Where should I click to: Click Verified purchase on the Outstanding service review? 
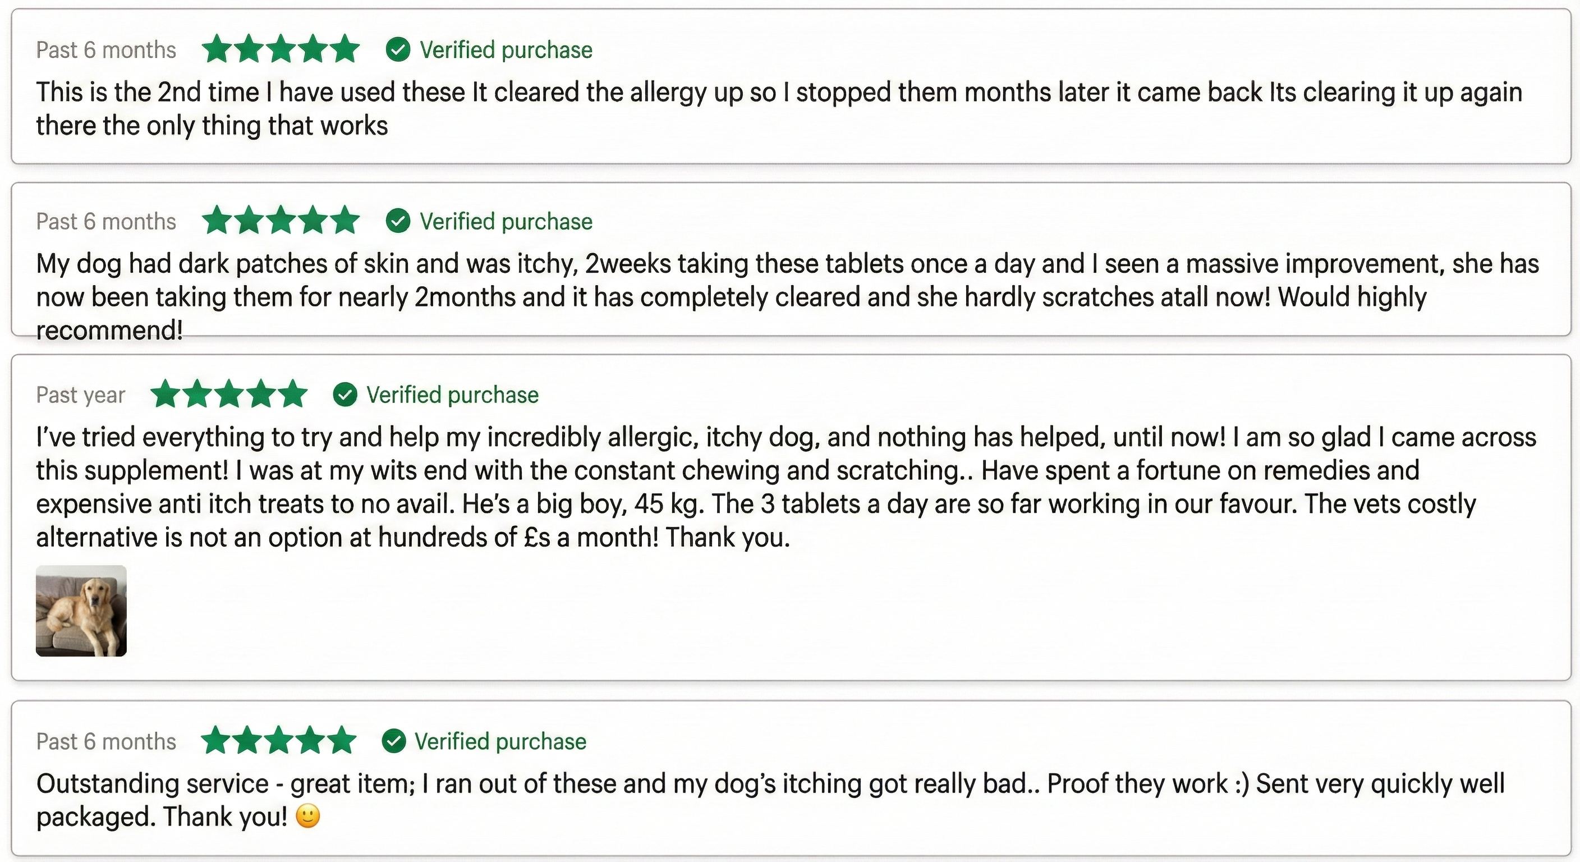[500, 742]
